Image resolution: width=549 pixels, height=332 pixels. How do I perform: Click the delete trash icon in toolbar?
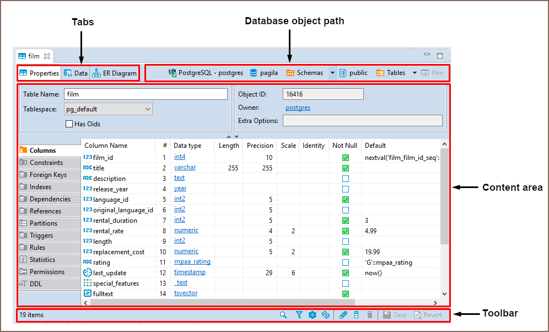pyautogui.click(x=370, y=315)
